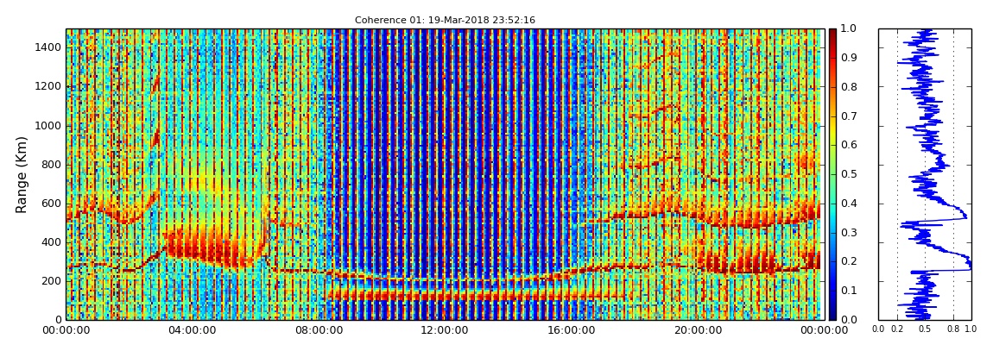Click the 1000 range tick label
Image resolution: width=993 pixels, height=351 pixels.
[x=47, y=125]
